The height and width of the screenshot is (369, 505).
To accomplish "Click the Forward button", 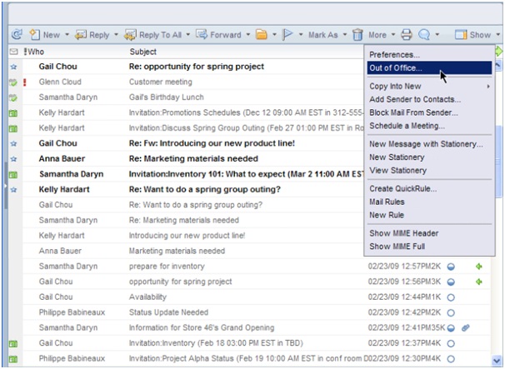I will coord(218,34).
